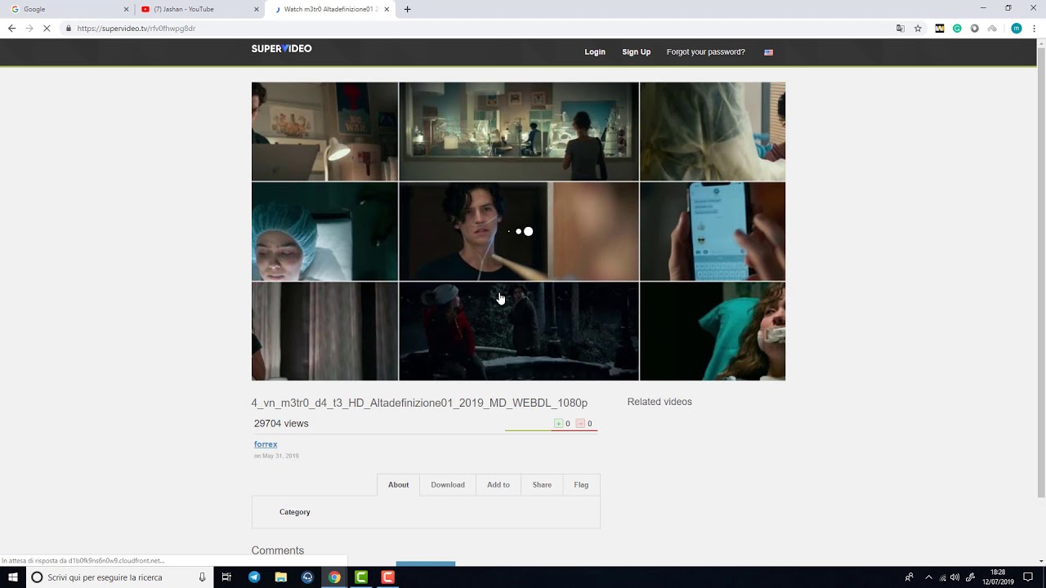Image resolution: width=1046 pixels, height=588 pixels.
Task: Open Chrome three-dot menu
Action: coord(1034,28)
